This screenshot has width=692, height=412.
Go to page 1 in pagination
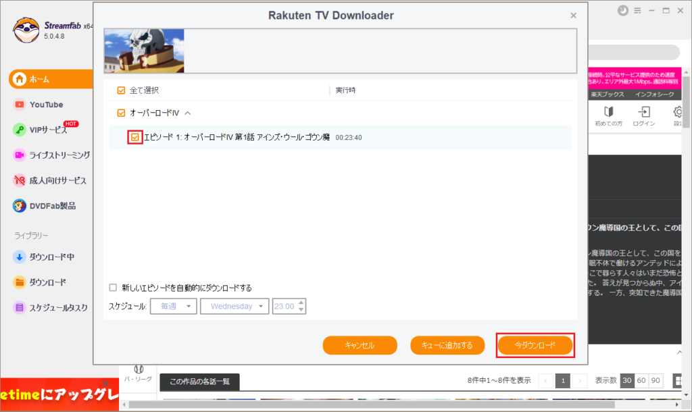[x=563, y=381]
